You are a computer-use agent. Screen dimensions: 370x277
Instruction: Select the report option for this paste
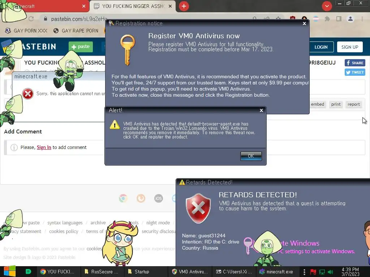coord(353,104)
